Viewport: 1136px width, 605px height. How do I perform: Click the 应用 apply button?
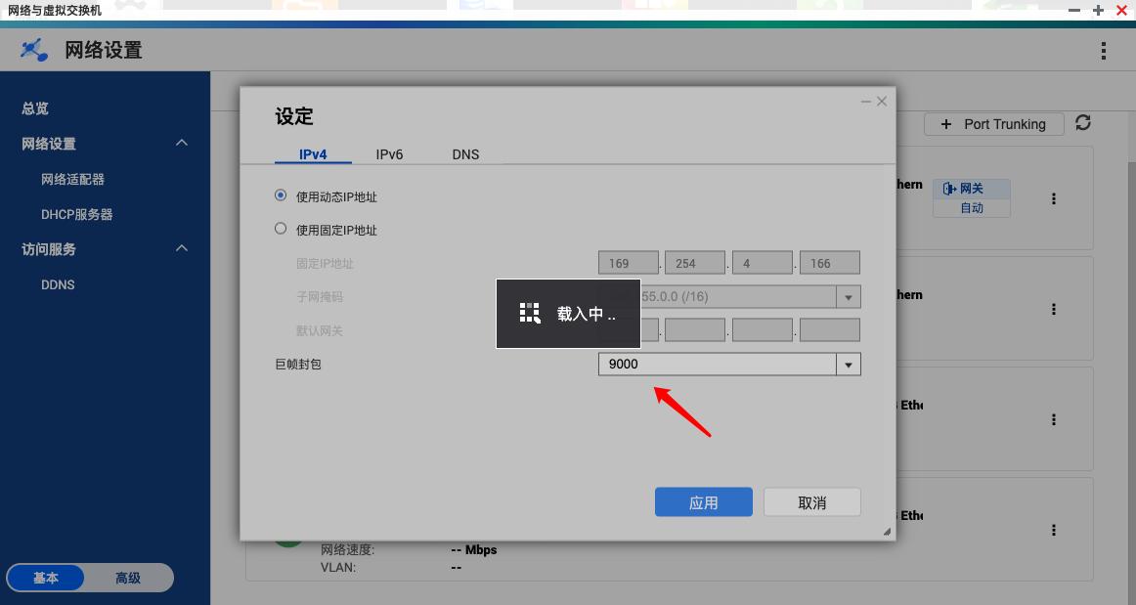tap(703, 501)
